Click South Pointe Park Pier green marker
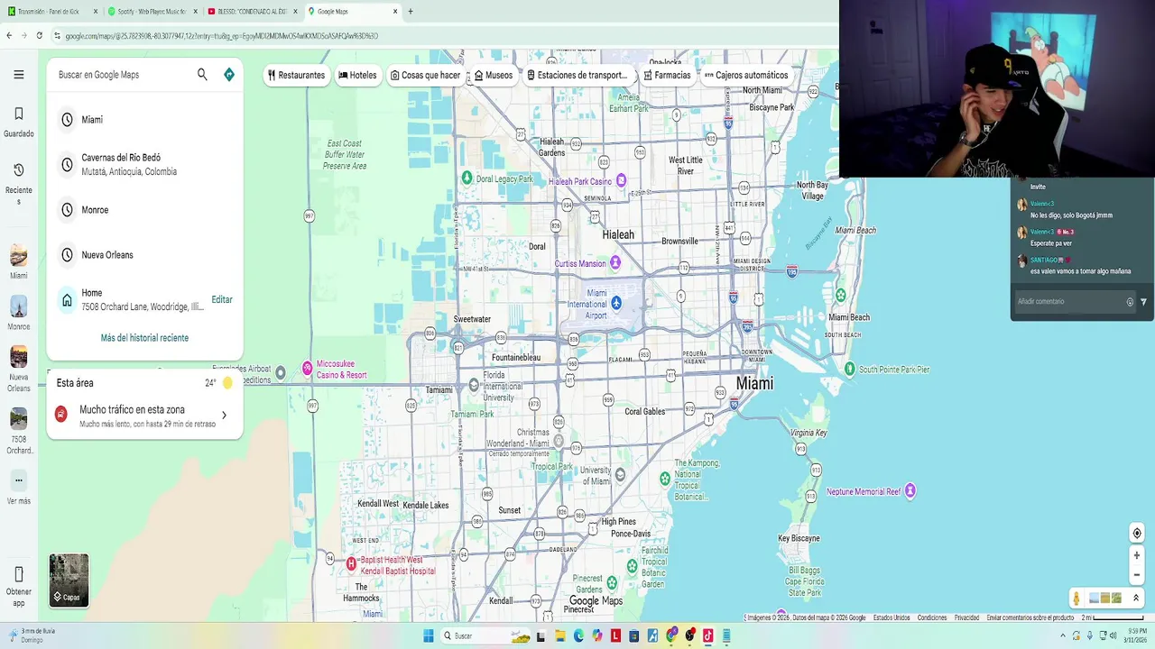This screenshot has height=649, width=1155. coord(849,369)
